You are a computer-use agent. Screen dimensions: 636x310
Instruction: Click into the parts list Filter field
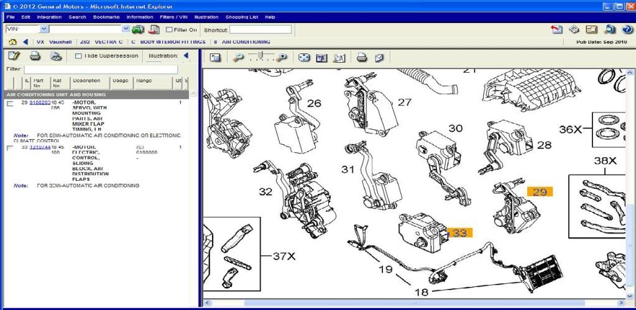[x=101, y=70]
